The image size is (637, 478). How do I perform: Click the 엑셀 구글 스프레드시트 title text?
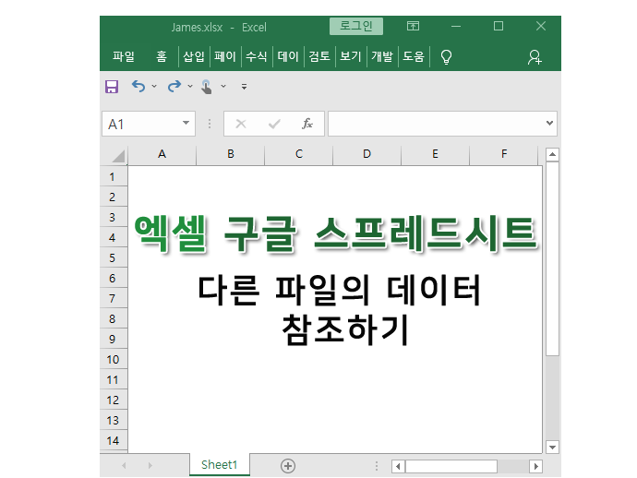(336, 233)
